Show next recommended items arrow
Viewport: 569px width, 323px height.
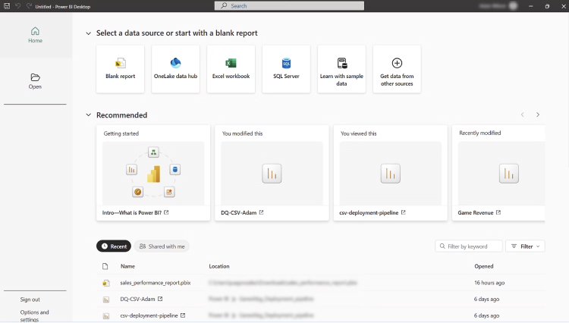pyautogui.click(x=538, y=114)
